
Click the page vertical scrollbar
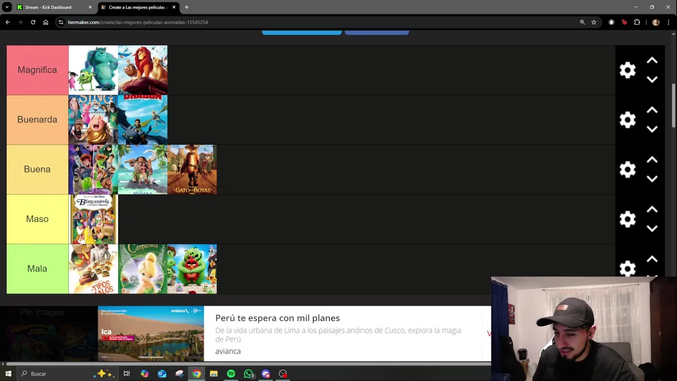point(674,105)
